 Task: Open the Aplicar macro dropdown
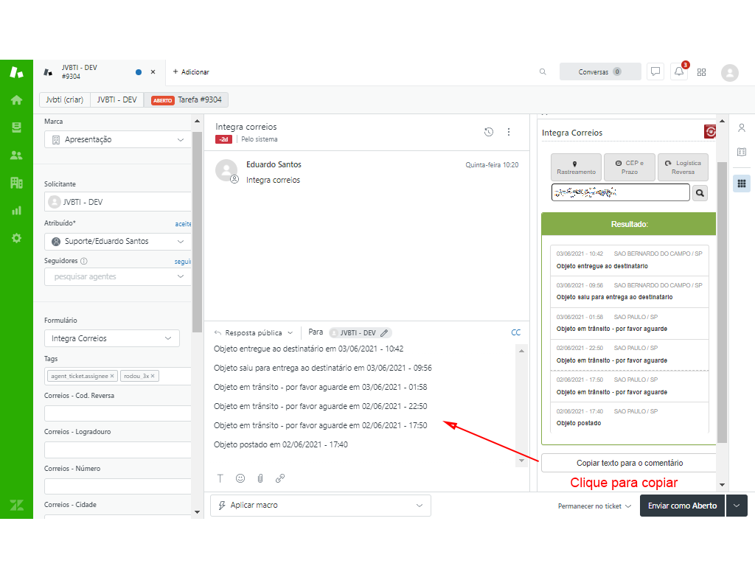tap(321, 506)
